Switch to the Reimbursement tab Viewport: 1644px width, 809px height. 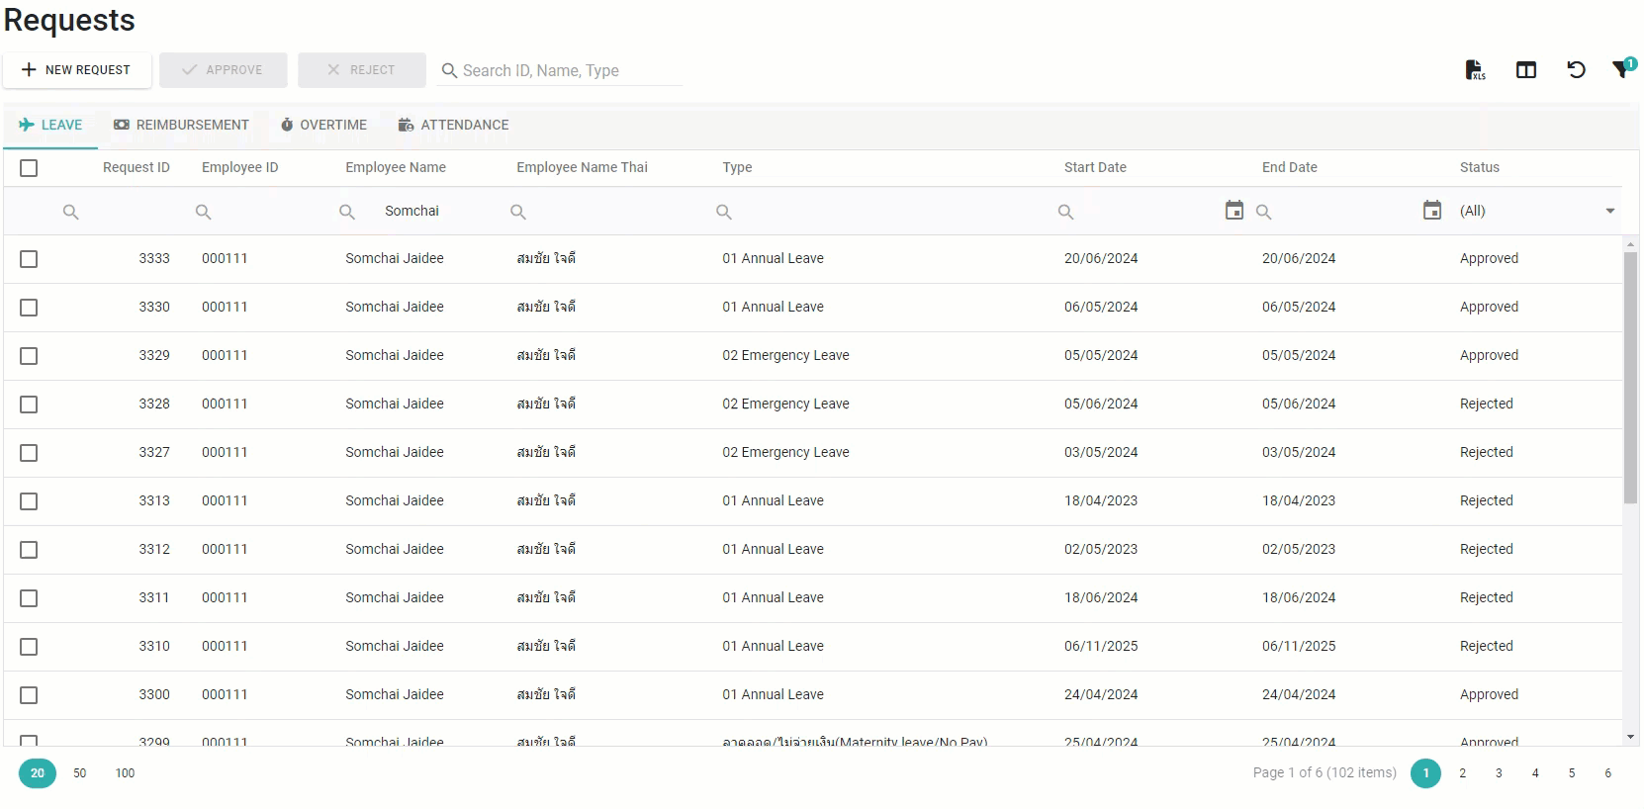pyautogui.click(x=181, y=125)
